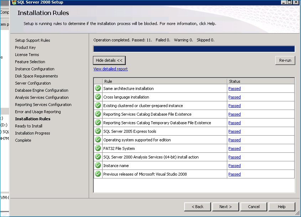Viewport: 301px width, 217px height.
Task: Open Passed status for Same architecture installation
Action: point(234,89)
